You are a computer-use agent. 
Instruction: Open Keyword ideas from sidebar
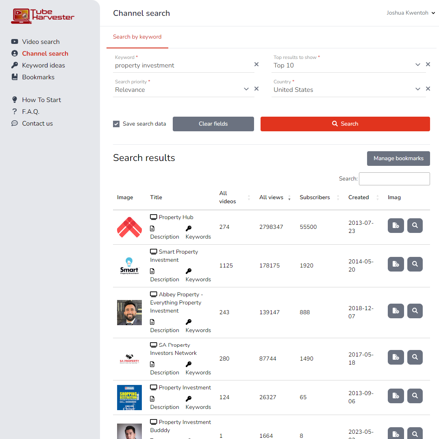tap(43, 65)
